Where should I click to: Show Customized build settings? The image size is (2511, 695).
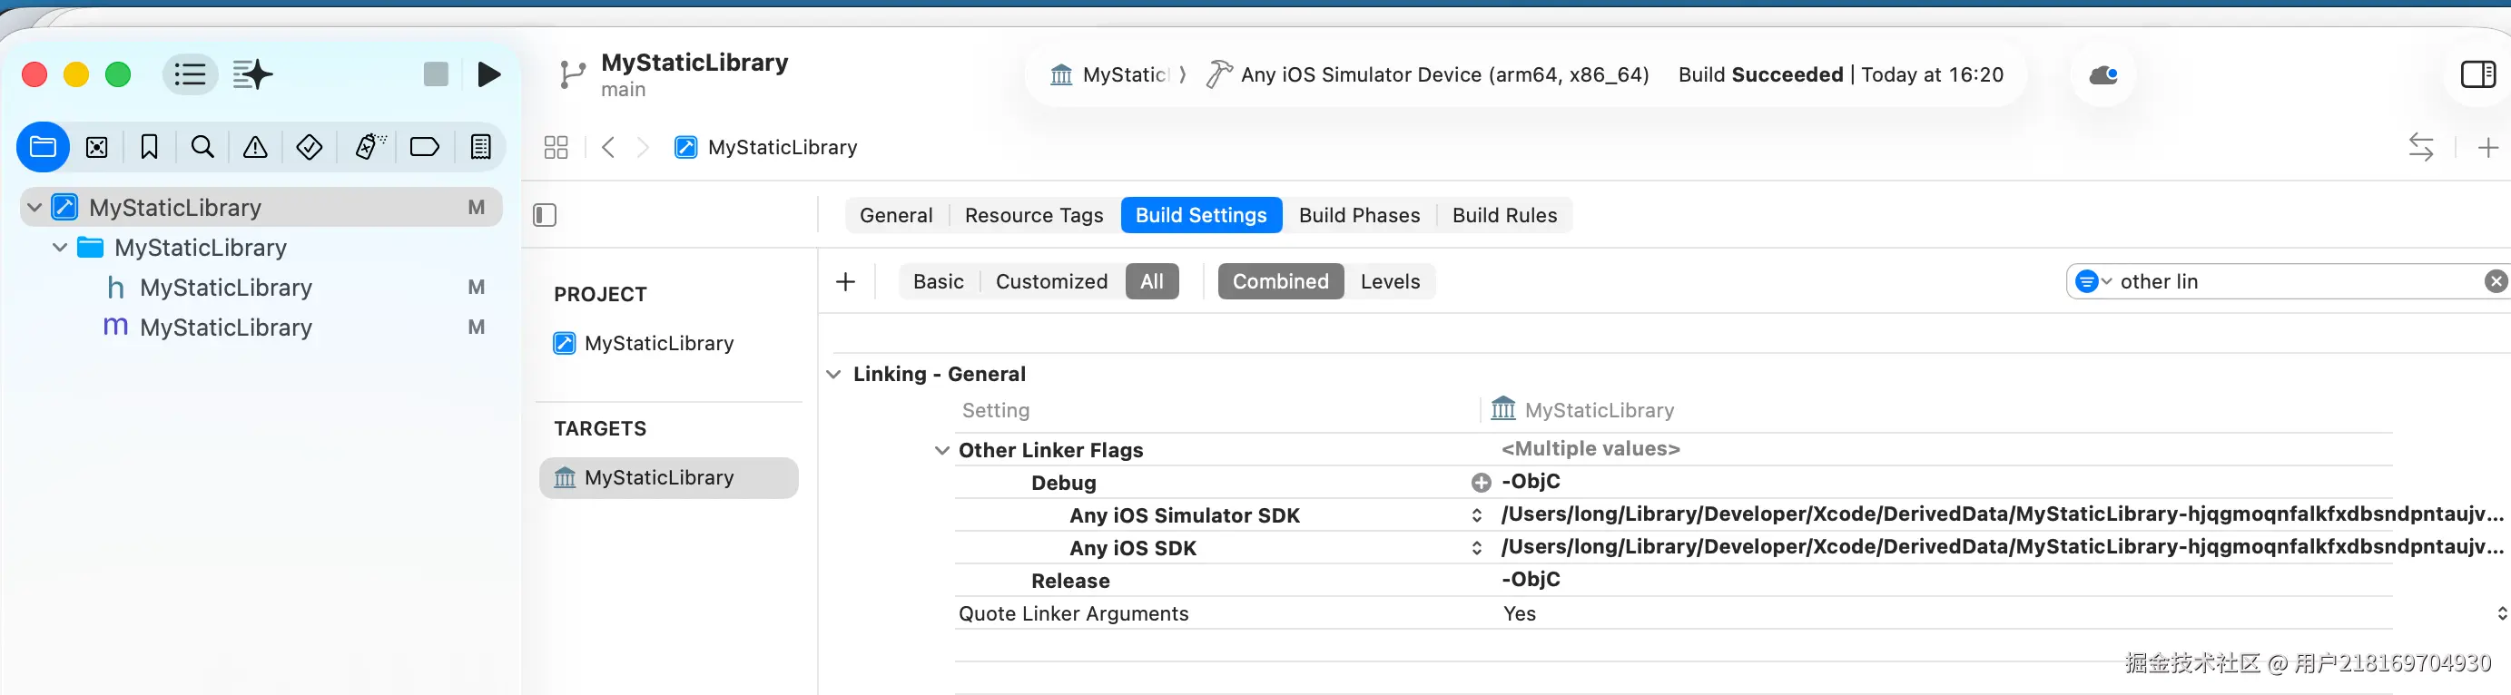coord(1052,281)
